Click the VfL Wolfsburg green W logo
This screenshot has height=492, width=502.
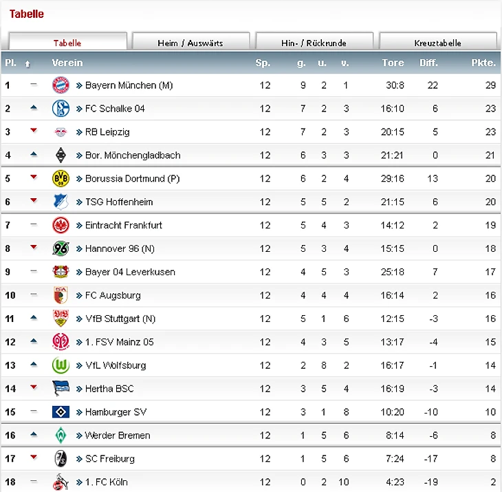(61, 365)
